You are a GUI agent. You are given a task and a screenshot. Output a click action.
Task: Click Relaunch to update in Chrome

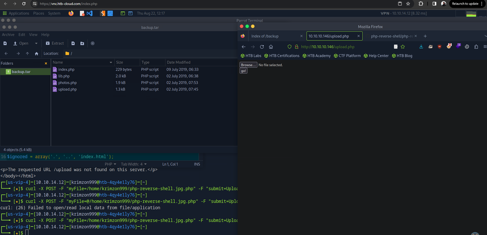point(468,4)
